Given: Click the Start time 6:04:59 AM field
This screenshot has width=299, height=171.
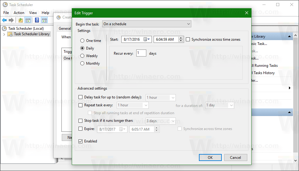Looking at the screenshot, I should tap(166, 39).
